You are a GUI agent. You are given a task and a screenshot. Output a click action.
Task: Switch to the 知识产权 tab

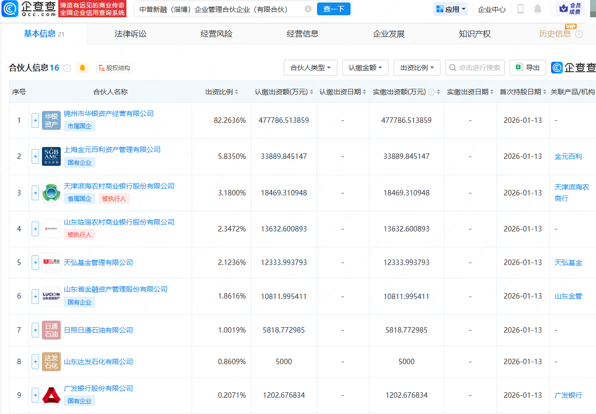tap(475, 34)
